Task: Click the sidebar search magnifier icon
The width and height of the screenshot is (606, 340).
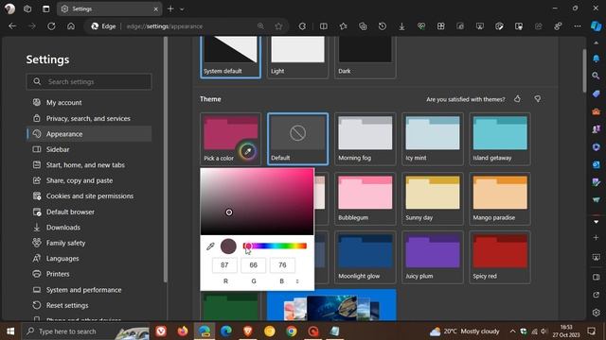Action: click(x=596, y=76)
